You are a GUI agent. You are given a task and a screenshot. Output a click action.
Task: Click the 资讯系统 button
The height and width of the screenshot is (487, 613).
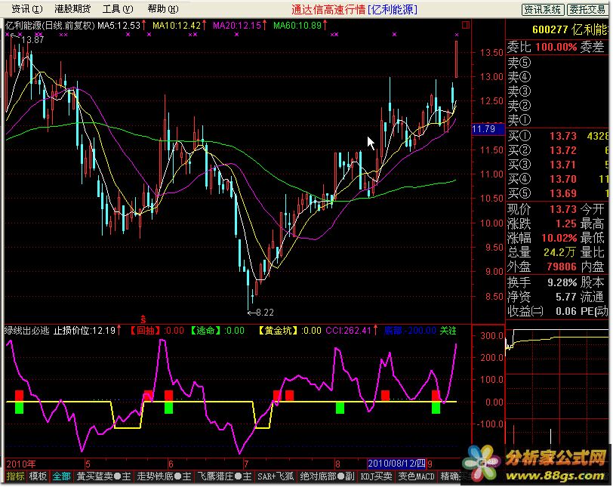point(543,9)
